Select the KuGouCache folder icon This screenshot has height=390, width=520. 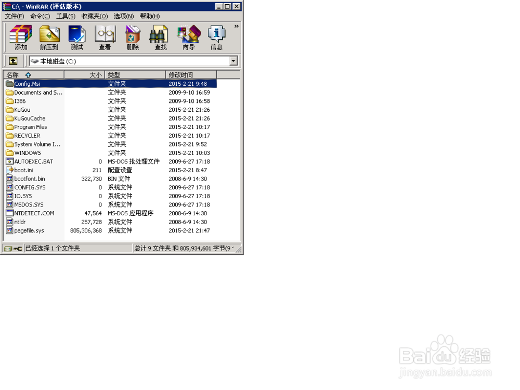coord(9,118)
